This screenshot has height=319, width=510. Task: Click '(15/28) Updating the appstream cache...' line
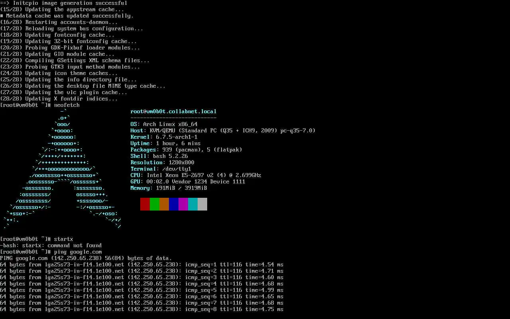(x=62, y=10)
